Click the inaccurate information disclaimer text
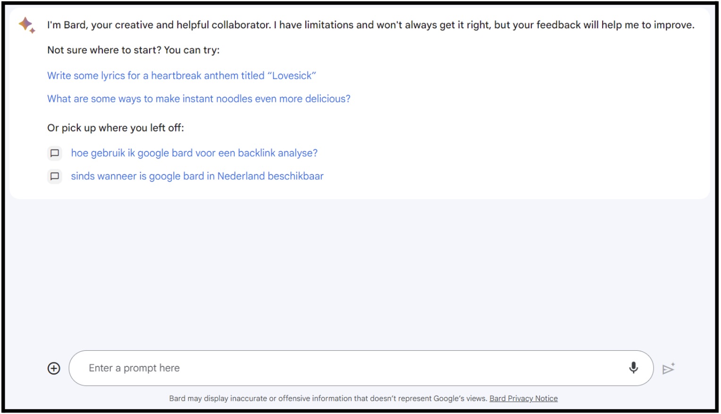Screen dimensions: 721x414 tap(328, 398)
